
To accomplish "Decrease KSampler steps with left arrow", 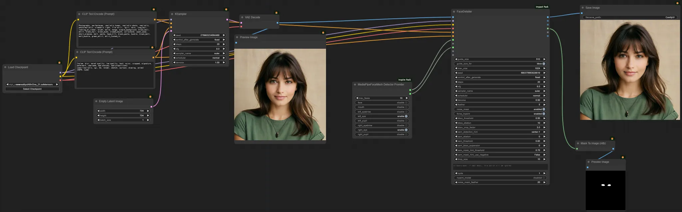I will pyautogui.click(x=174, y=44).
